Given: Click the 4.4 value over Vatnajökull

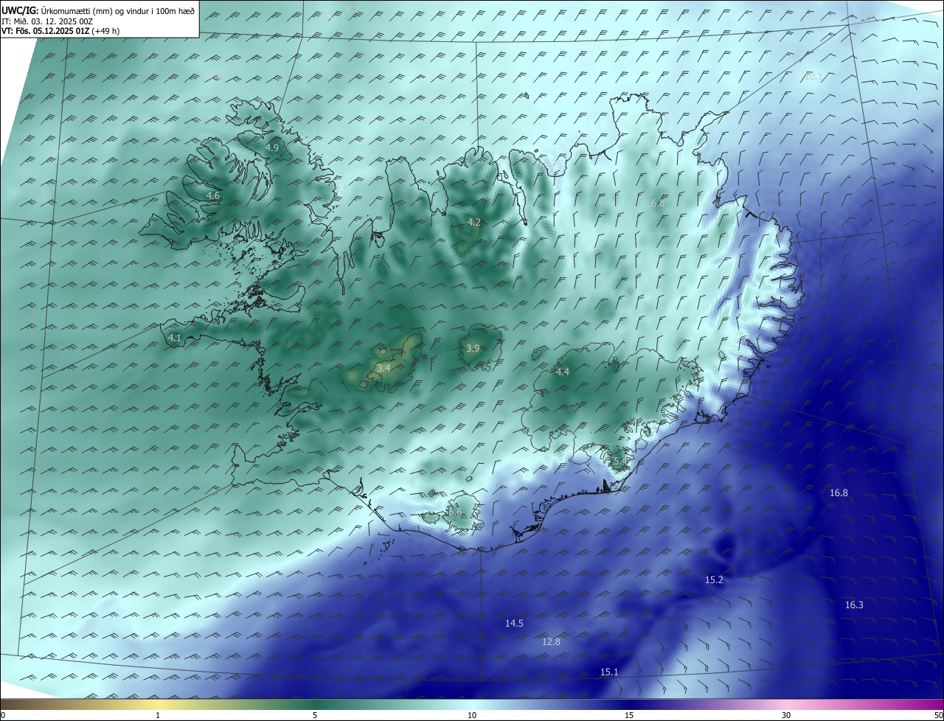Looking at the screenshot, I should click(563, 372).
